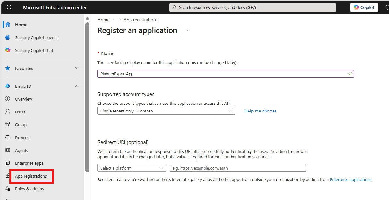
Task: Open Security Copilot chat in sidebar
Action: [x=34, y=50]
